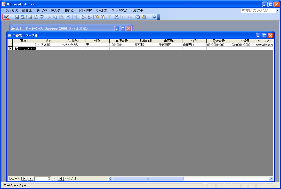Switch to Design View using the toolbar icon
This screenshot has height=189, width=281.
[6, 17]
